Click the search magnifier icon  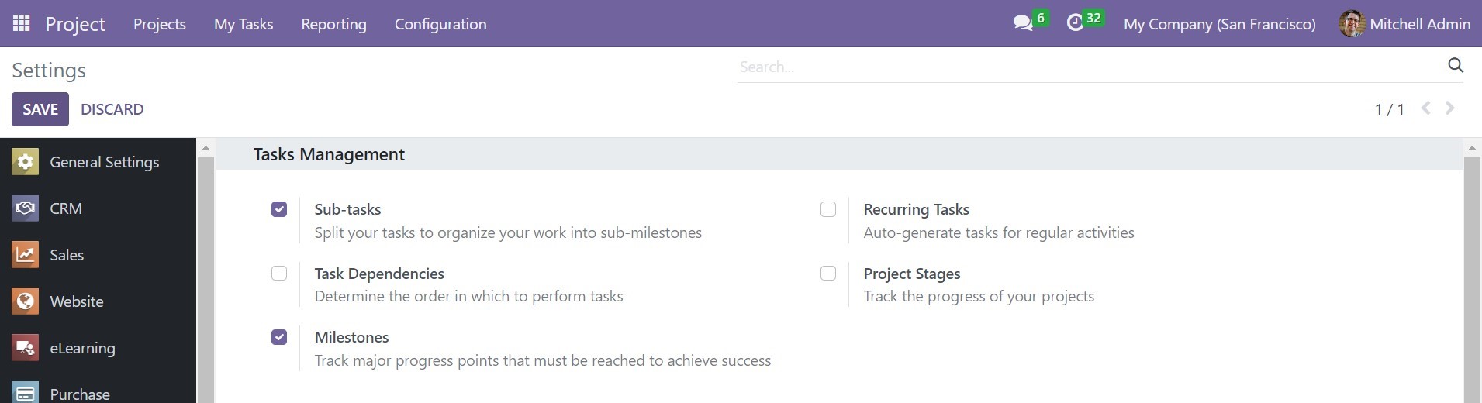pyautogui.click(x=1455, y=66)
